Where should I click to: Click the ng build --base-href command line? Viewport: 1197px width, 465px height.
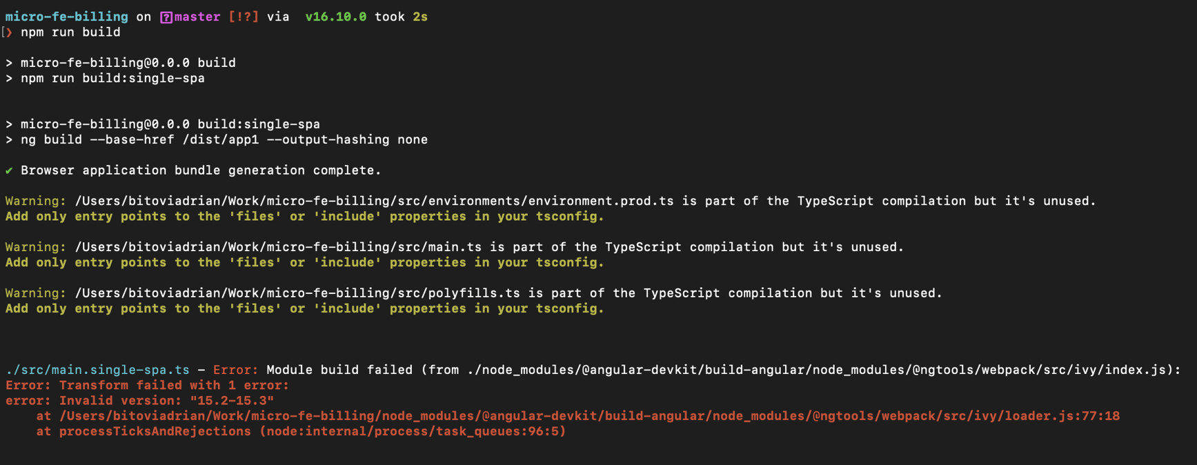pyautogui.click(x=224, y=140)
